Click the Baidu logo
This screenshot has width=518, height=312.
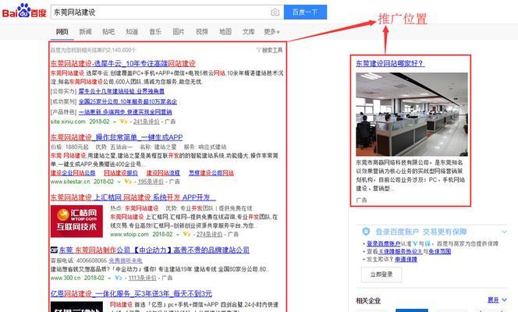(24, 11)
